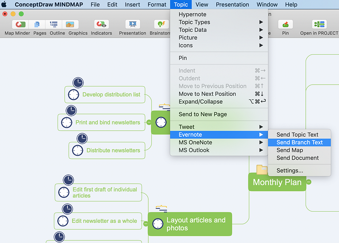The height and width of the screenshot is (243, 339).
Task: Choose Send Document in Evernote submenu
Action: click(300, 158)
